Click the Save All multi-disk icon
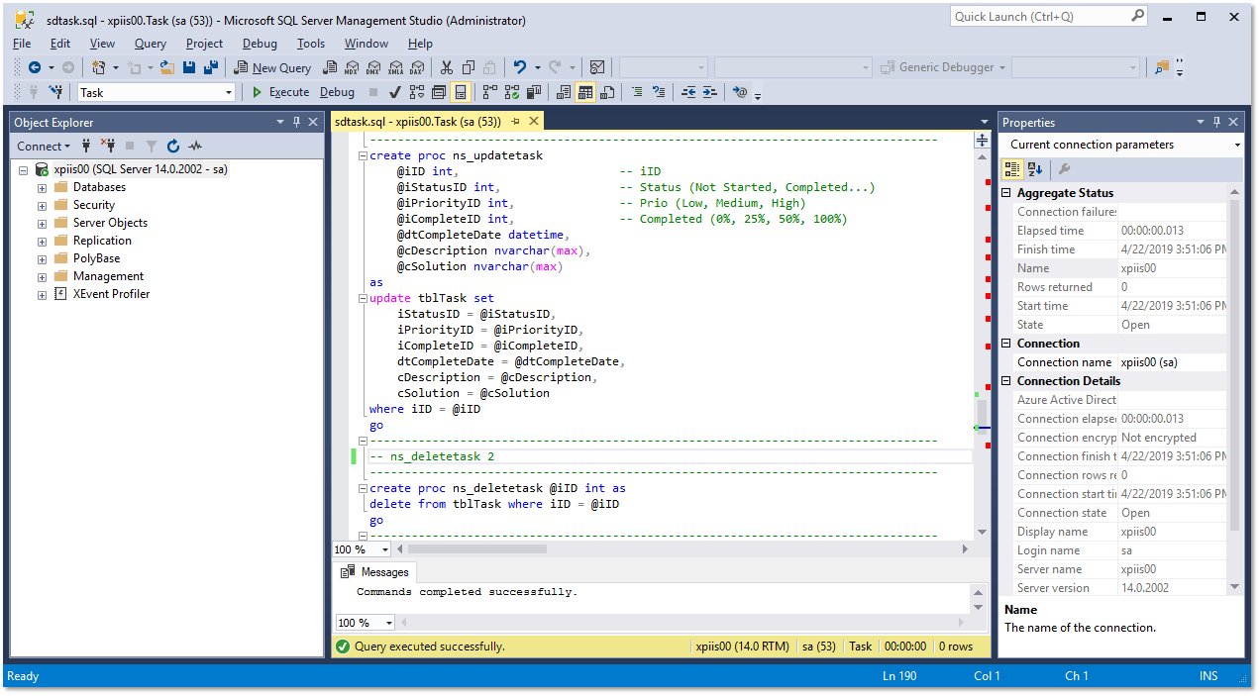Screen dimensions: 1260x696 coord(211,67)
